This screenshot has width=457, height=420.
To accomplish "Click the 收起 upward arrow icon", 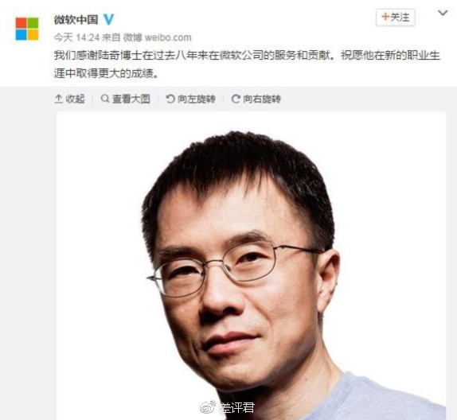I will point(58,99).
